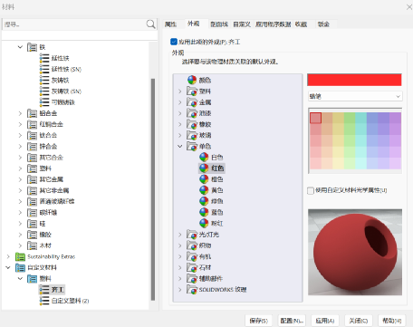Choose the highlighted 红色 appearance icon
413x327 pixels.
tap(204, 168)
